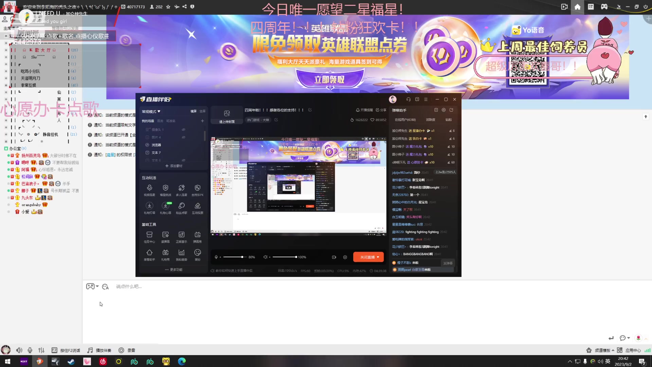Mute the speaker output in 直播伴侣
Viewport: 652px width, 367px height.
(265, 257)
